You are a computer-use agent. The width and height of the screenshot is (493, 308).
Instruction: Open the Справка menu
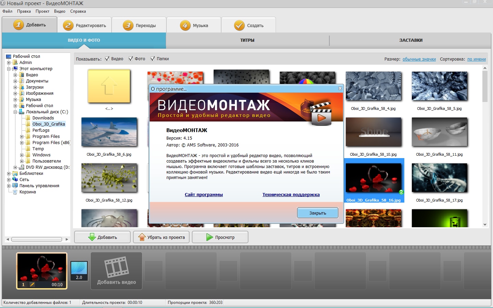click(x=78, y=11)
